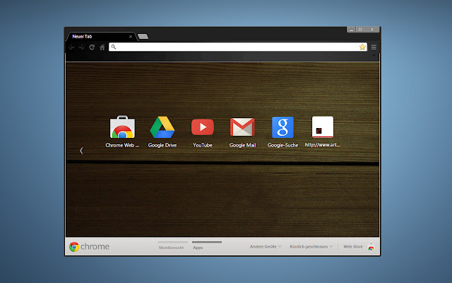Switch to the Apps section
The image size is (452, 283).
click(198, 248)
